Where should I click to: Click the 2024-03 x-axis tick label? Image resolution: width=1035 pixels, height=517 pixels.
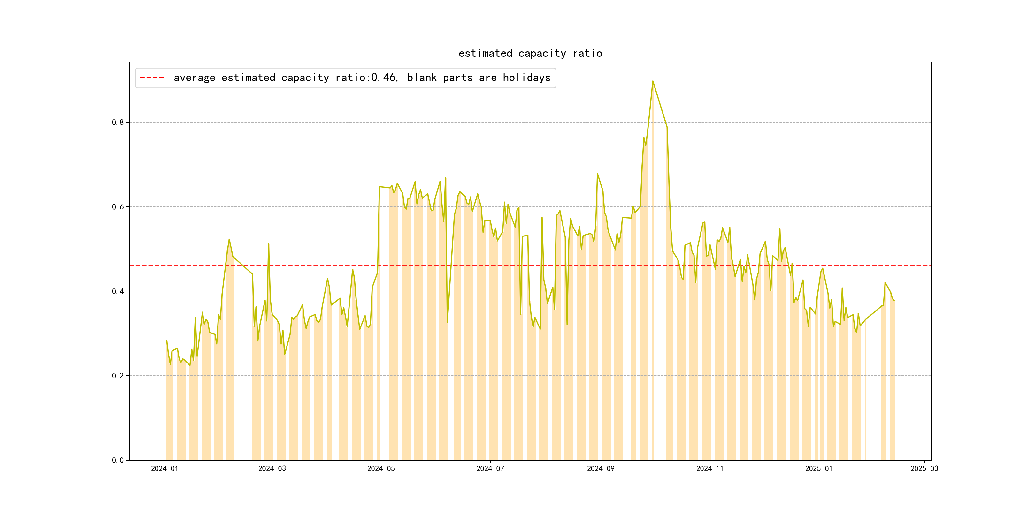click(x=272, y=468)
